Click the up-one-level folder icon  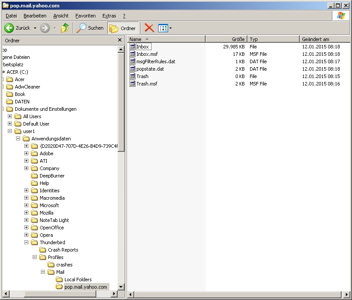click(65, 28)
